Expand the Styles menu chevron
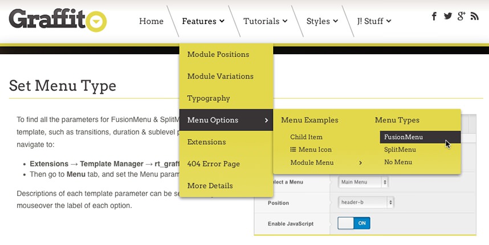This screenshot has width=489, height=245. tap(336, 21)
